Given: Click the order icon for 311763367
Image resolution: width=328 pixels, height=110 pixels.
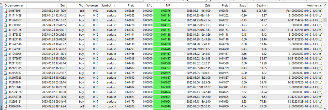Looking at the screenshot, I should point(5,20).
